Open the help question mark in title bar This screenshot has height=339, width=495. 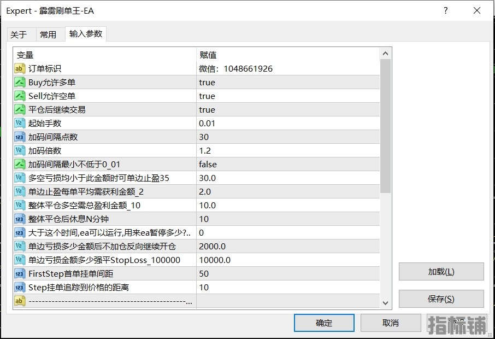(x=445, y=10)
